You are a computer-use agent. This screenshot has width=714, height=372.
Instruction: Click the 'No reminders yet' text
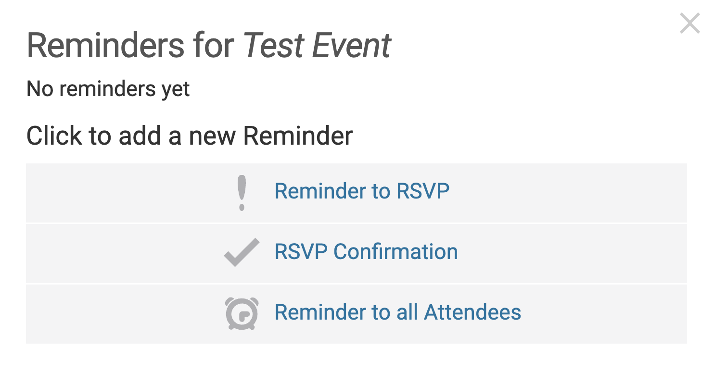[108, 89]
